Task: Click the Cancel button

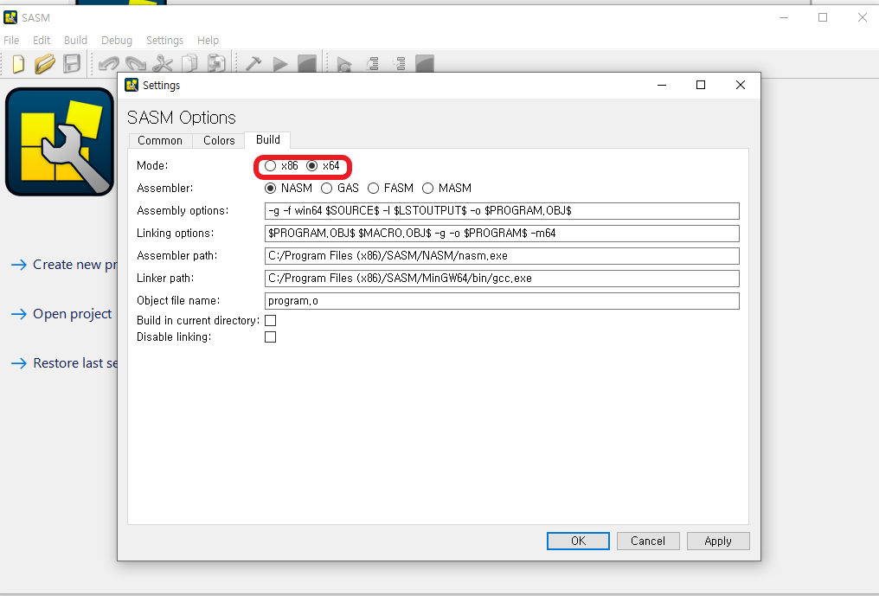Action: click(648, 541)
